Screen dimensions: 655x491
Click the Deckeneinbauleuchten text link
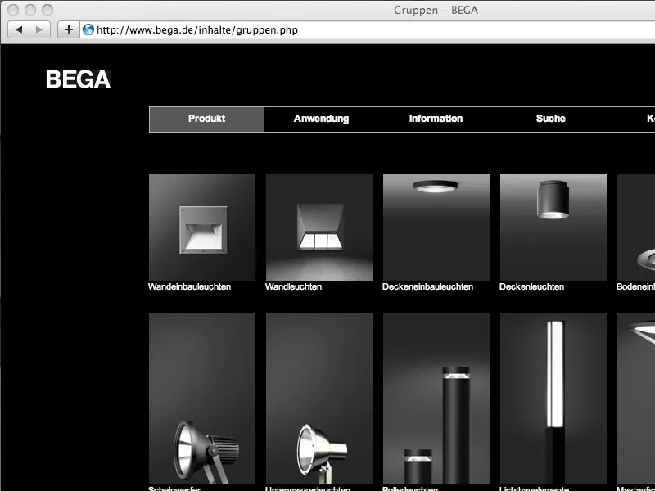point(427,287)
